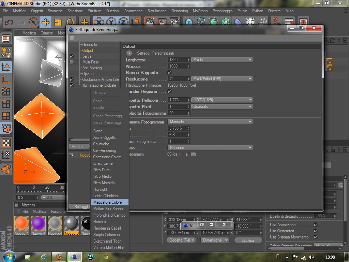Image resolution: width=349 pixels, height=262 pixels.
Task: Select the purple Nuovo.4 material swatch
Action: coord(38,223)
